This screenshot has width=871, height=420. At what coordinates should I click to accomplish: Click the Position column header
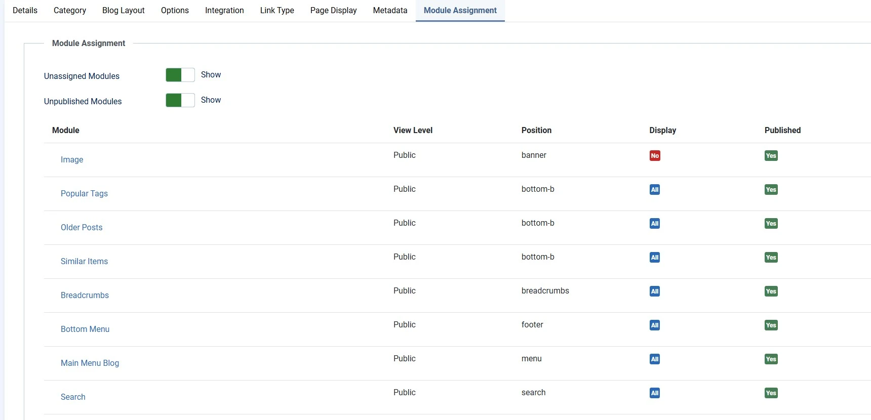536,131
